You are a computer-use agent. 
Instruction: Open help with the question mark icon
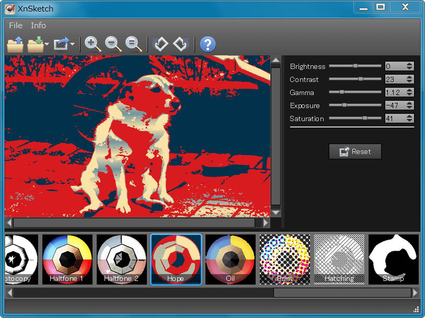tap(208, 44)
